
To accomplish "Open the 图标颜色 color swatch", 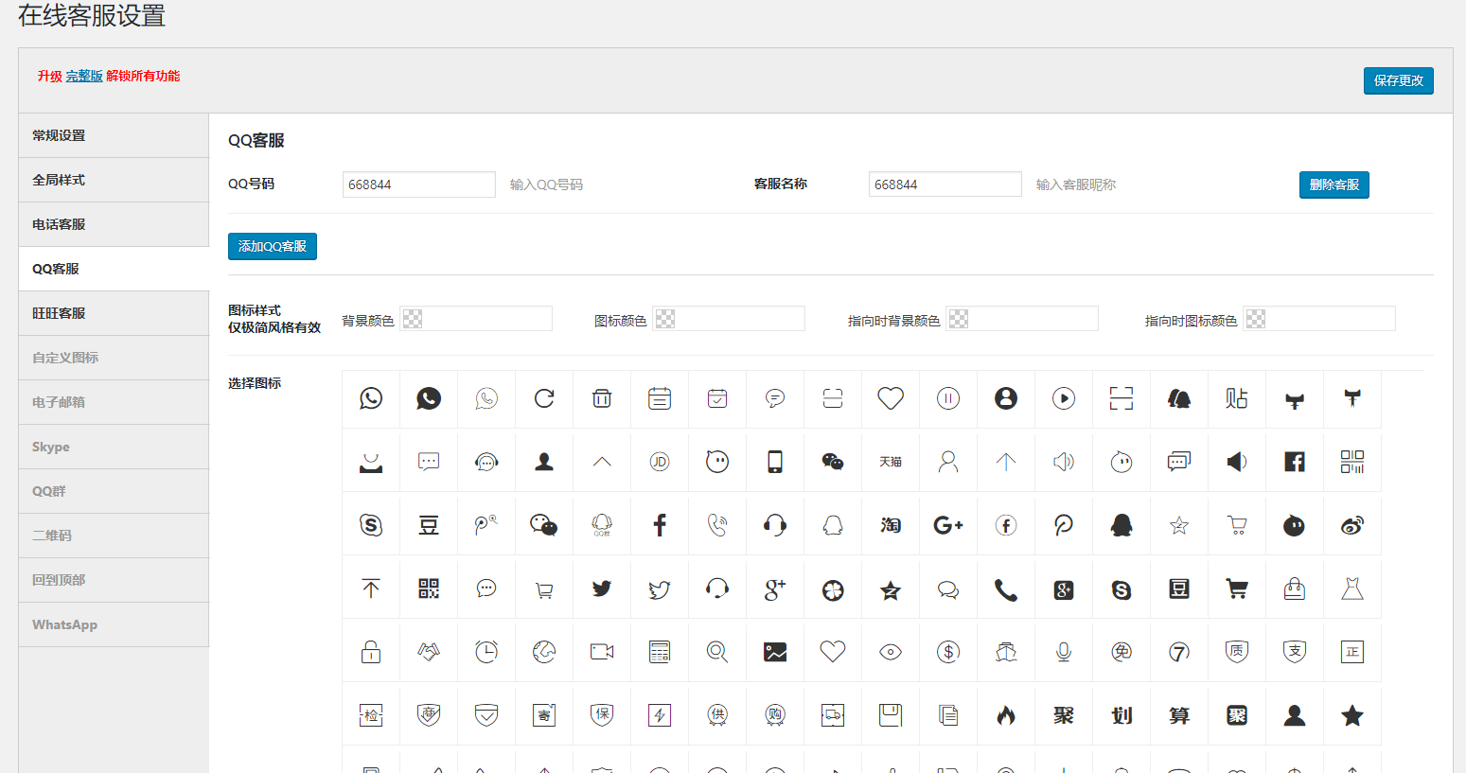I will tap(665, 319).
